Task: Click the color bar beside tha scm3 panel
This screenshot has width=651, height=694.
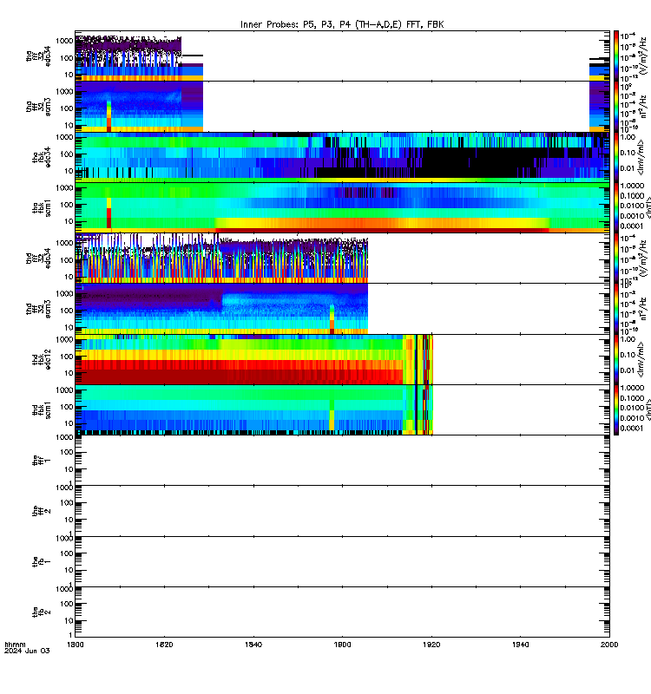Action: (616, 107)
